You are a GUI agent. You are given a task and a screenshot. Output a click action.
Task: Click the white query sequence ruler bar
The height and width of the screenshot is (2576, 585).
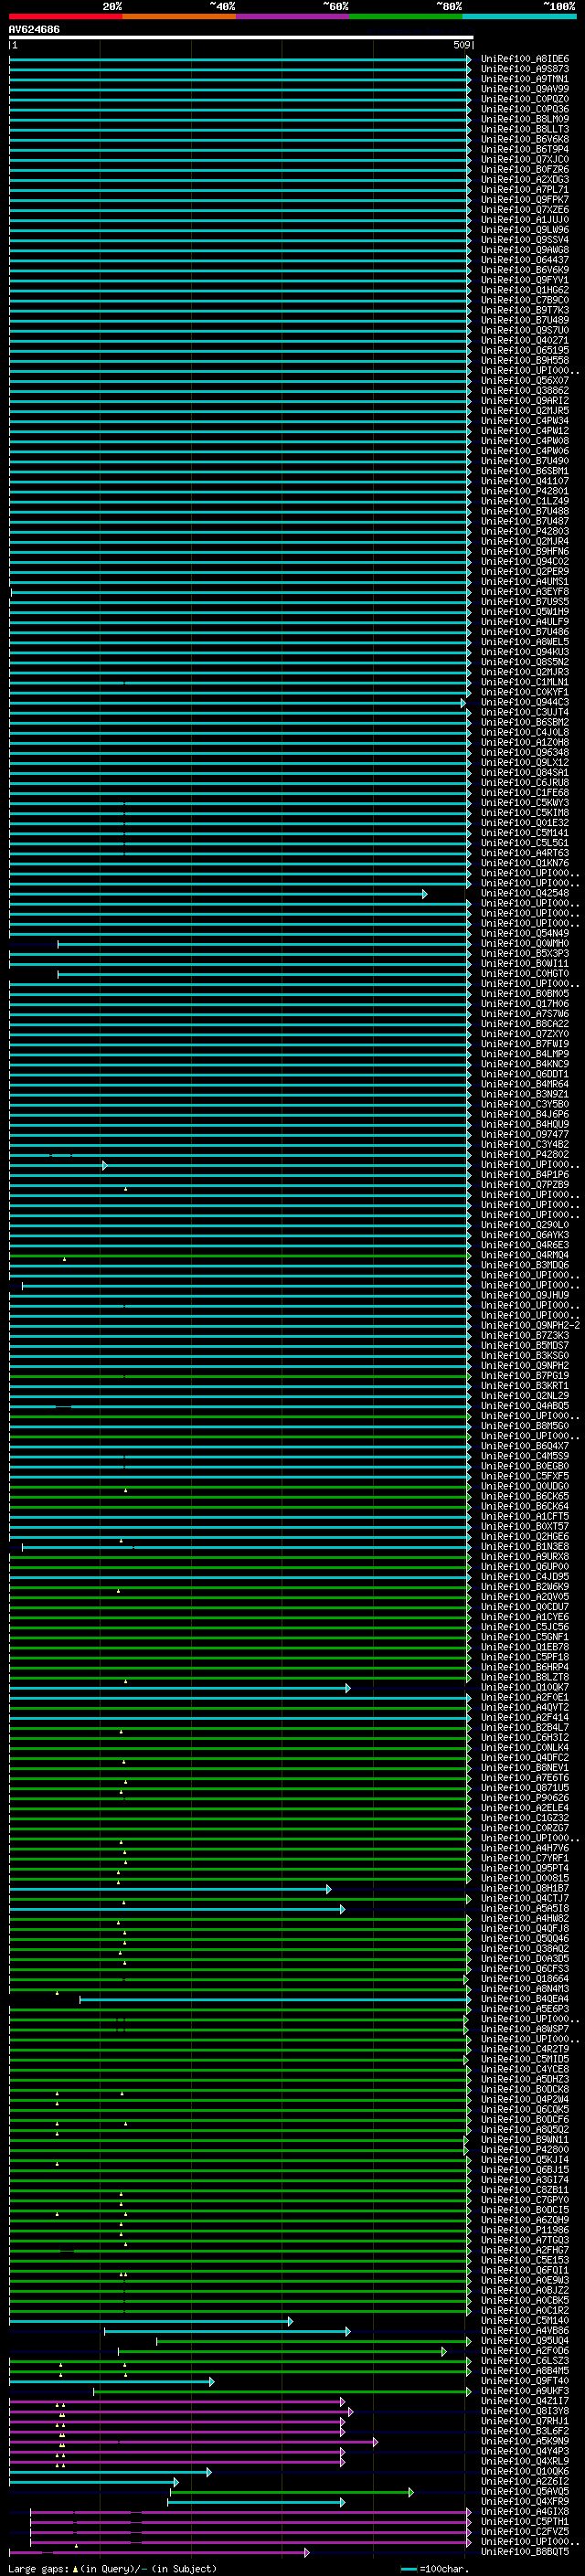point(240,38)
